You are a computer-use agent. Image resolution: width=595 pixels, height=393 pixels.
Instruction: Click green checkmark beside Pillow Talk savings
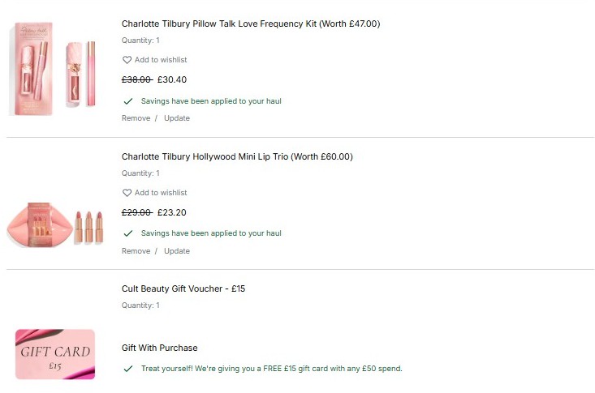(127, 101)
